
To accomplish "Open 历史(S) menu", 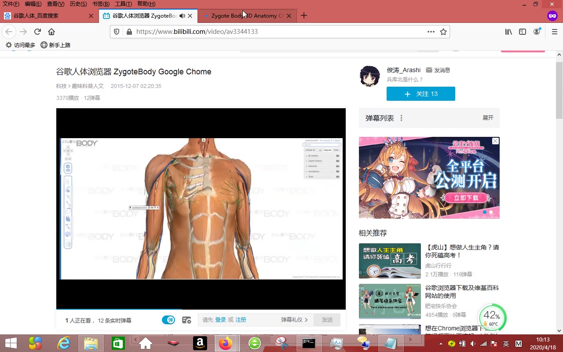I will [x=78, y=4].
